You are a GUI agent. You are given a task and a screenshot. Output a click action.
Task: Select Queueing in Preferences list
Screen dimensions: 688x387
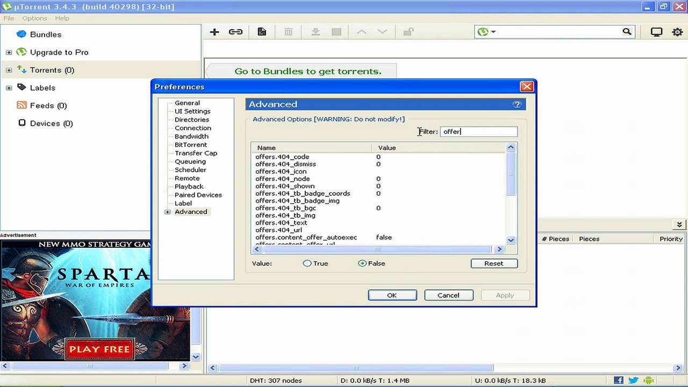[x=190, y=161]
